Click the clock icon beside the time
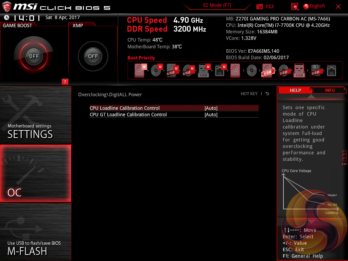 pyautogui.click(x=7, y=17)
